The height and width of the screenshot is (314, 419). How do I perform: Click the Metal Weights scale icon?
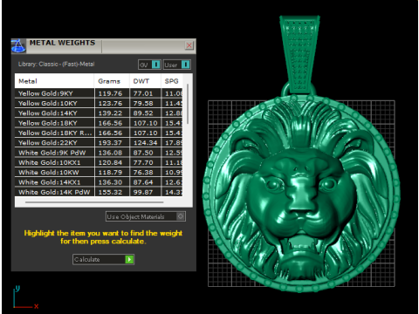18,46
